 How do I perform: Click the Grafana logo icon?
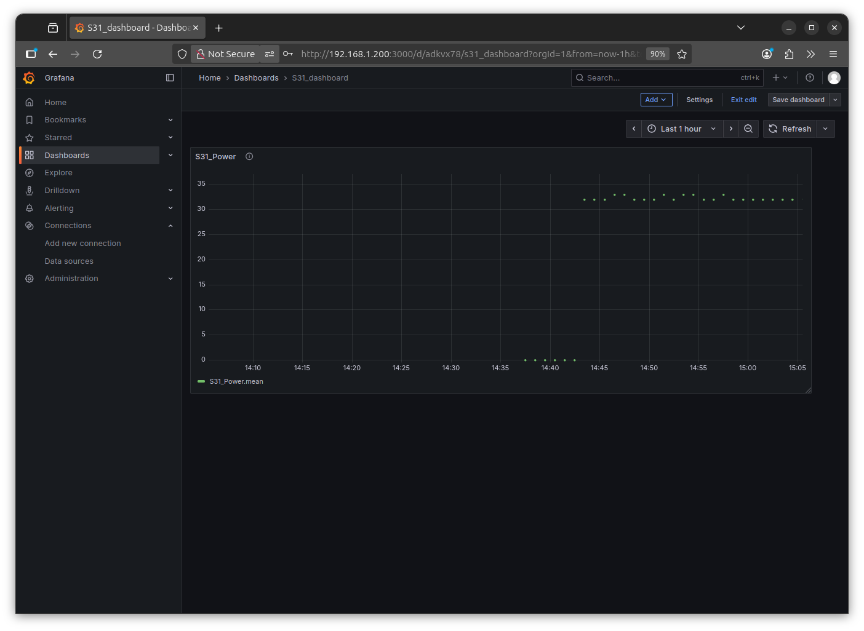[29, 78]
